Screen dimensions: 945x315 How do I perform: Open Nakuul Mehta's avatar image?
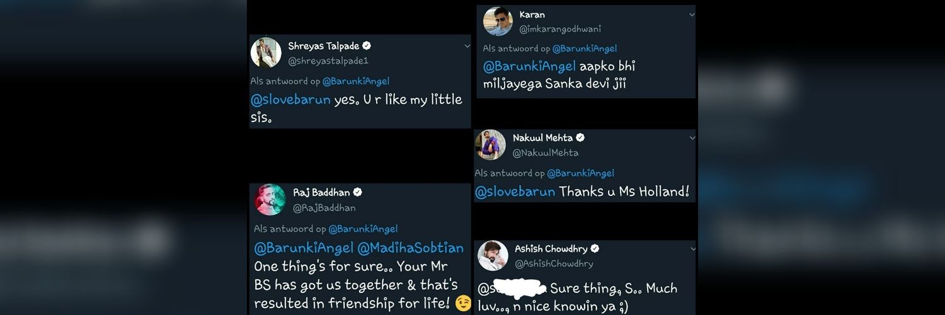pyautogui.click(x=490, y=145)
